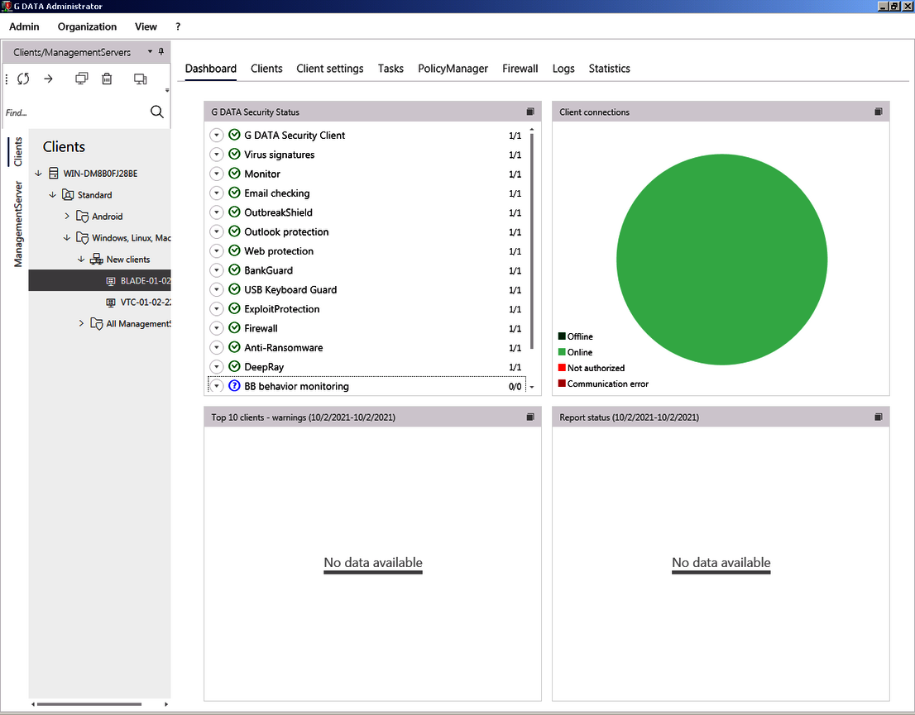
Task: Open the G DATA Security Status panel menu icon
Action: [x=529, y=112]
